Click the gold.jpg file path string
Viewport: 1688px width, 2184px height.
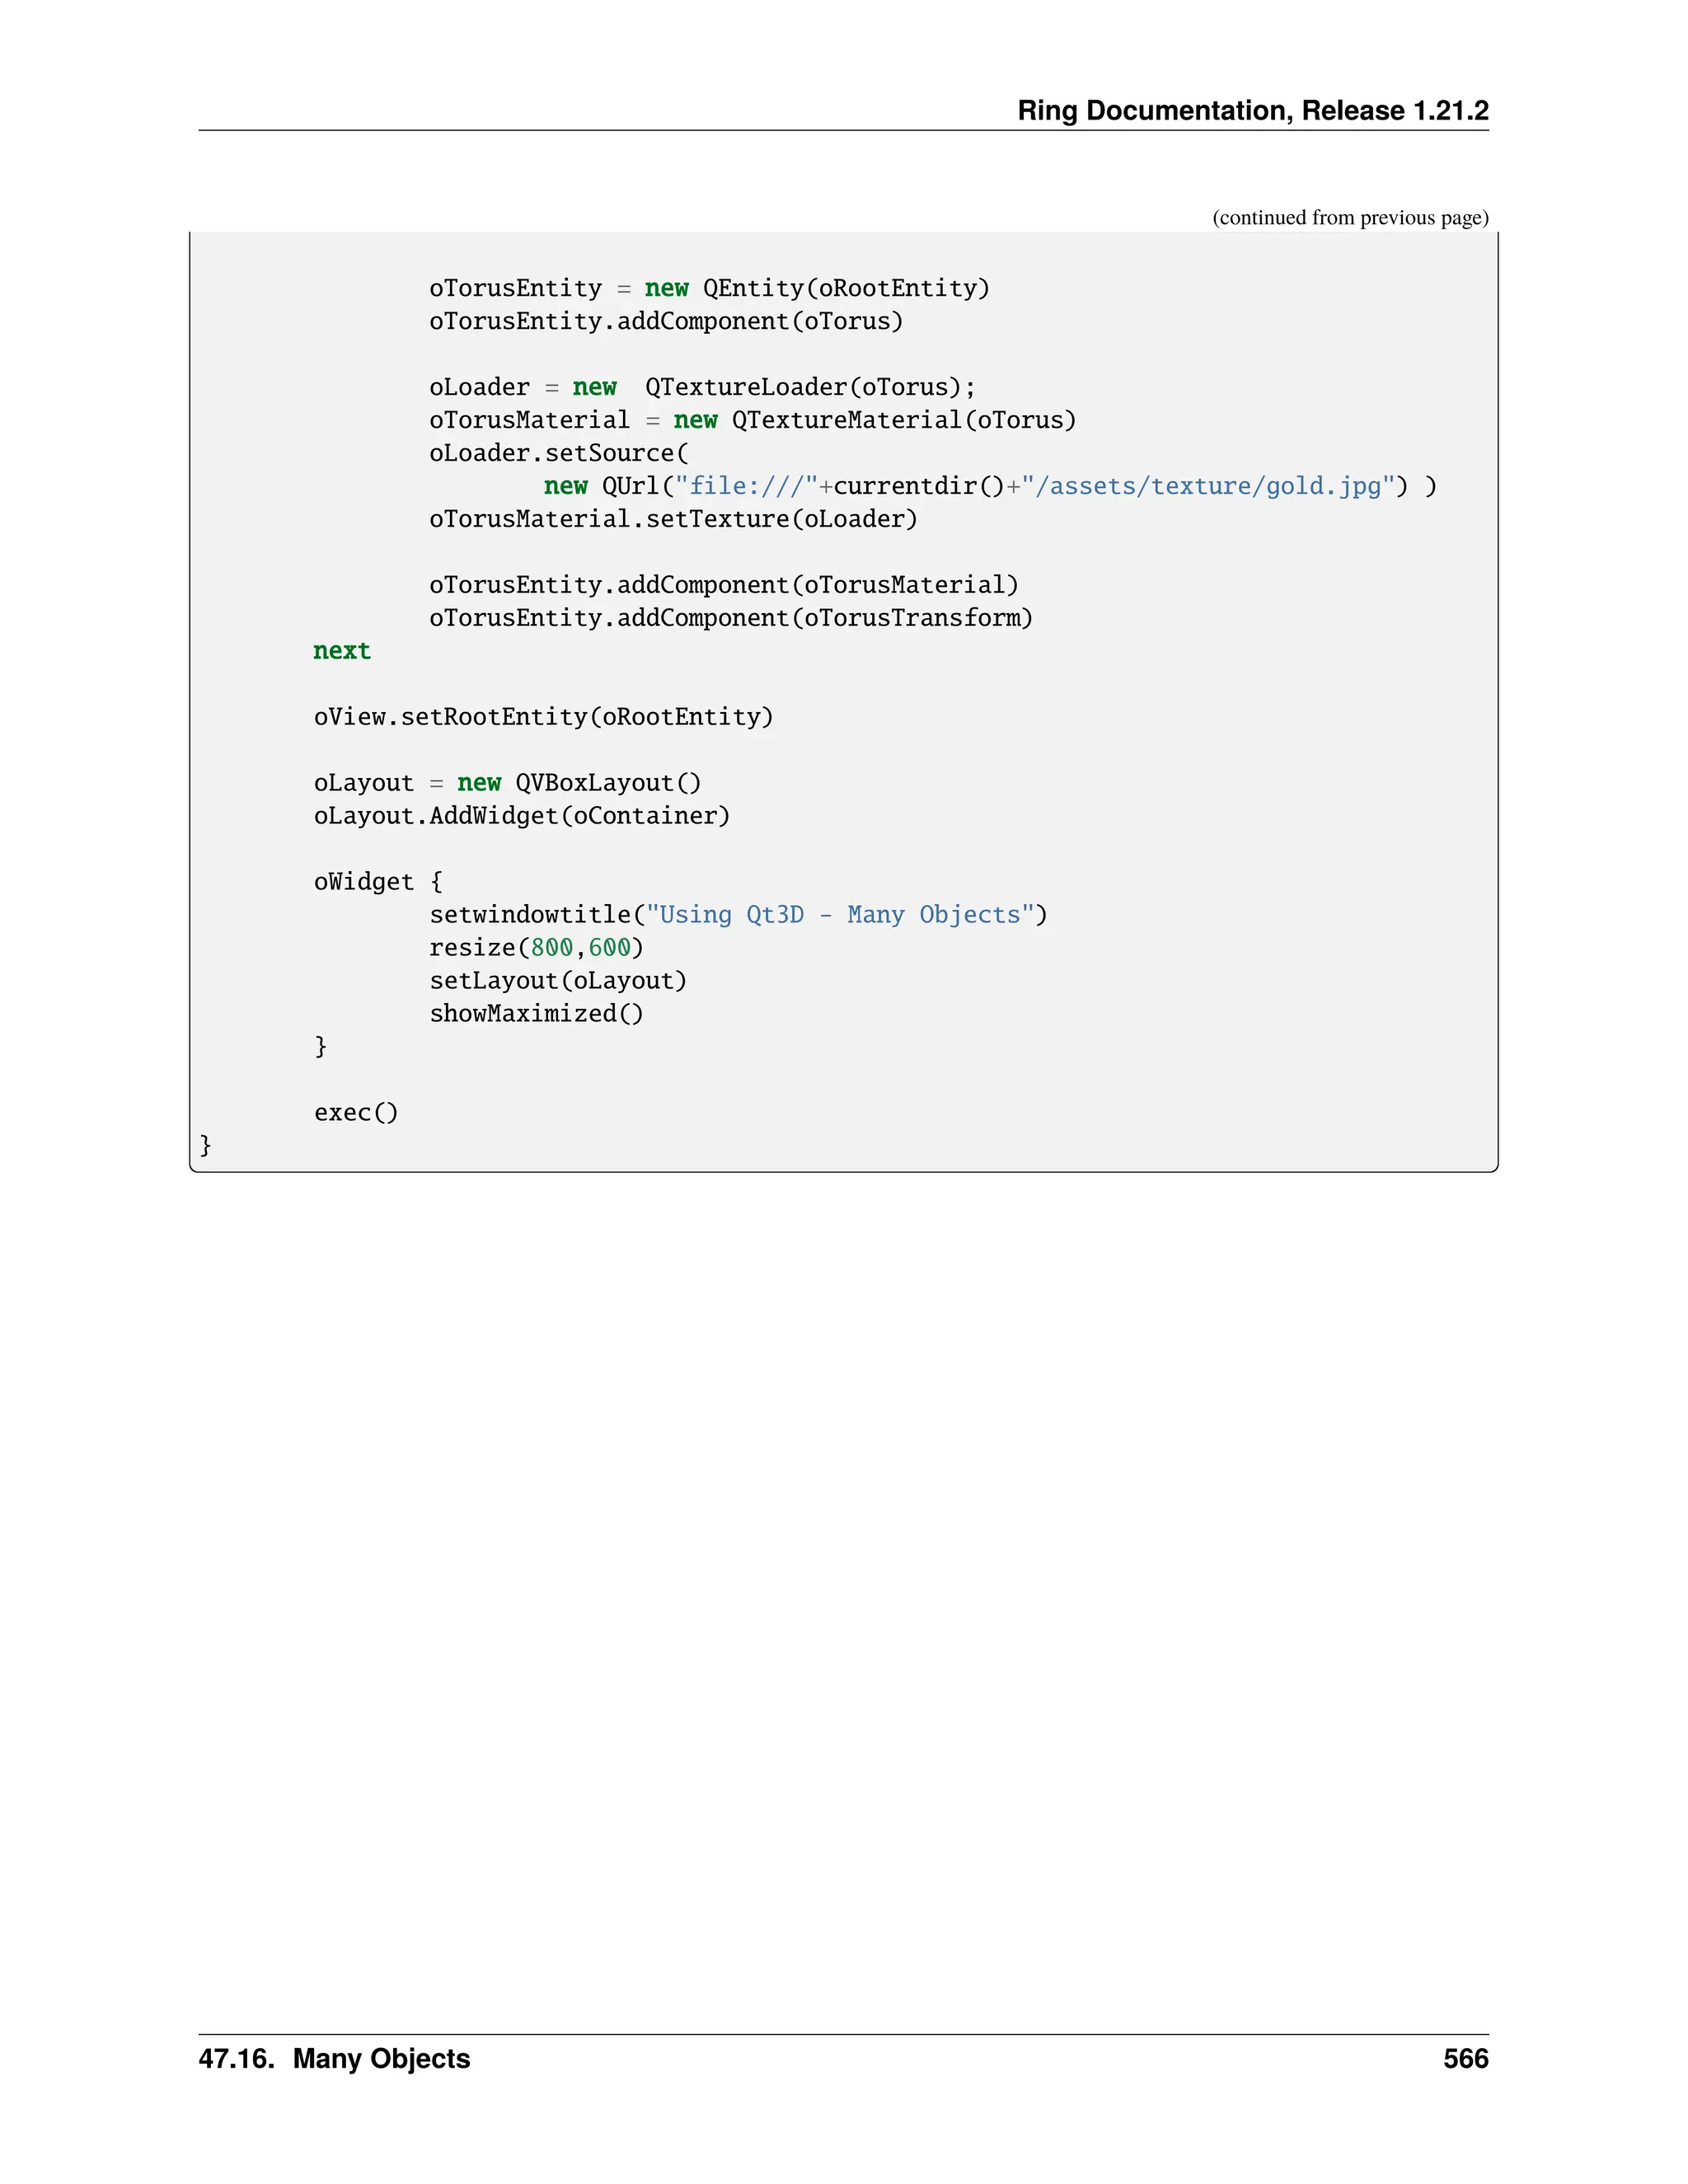click(1207, 486)
